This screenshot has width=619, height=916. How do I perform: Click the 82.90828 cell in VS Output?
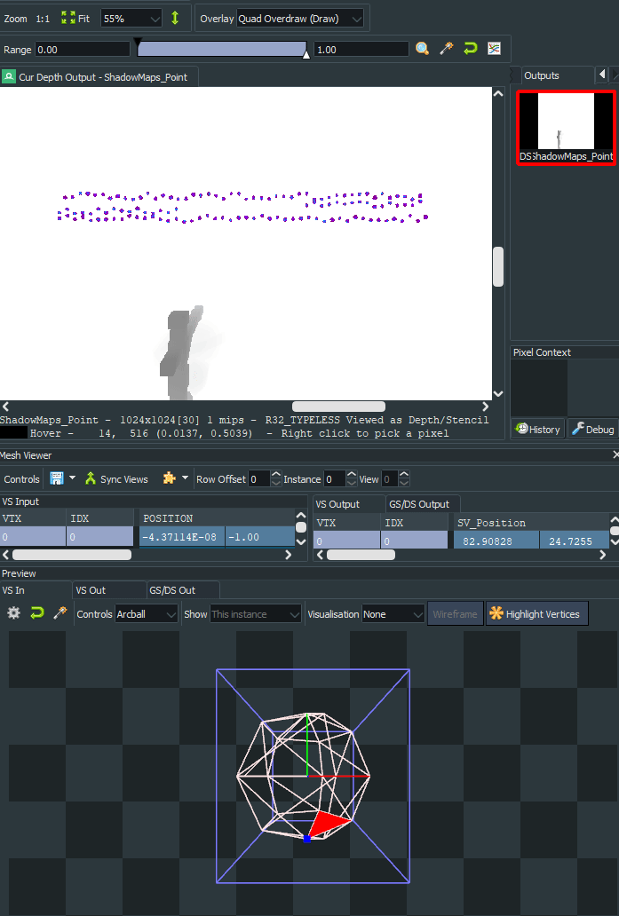tap(496, 541)
